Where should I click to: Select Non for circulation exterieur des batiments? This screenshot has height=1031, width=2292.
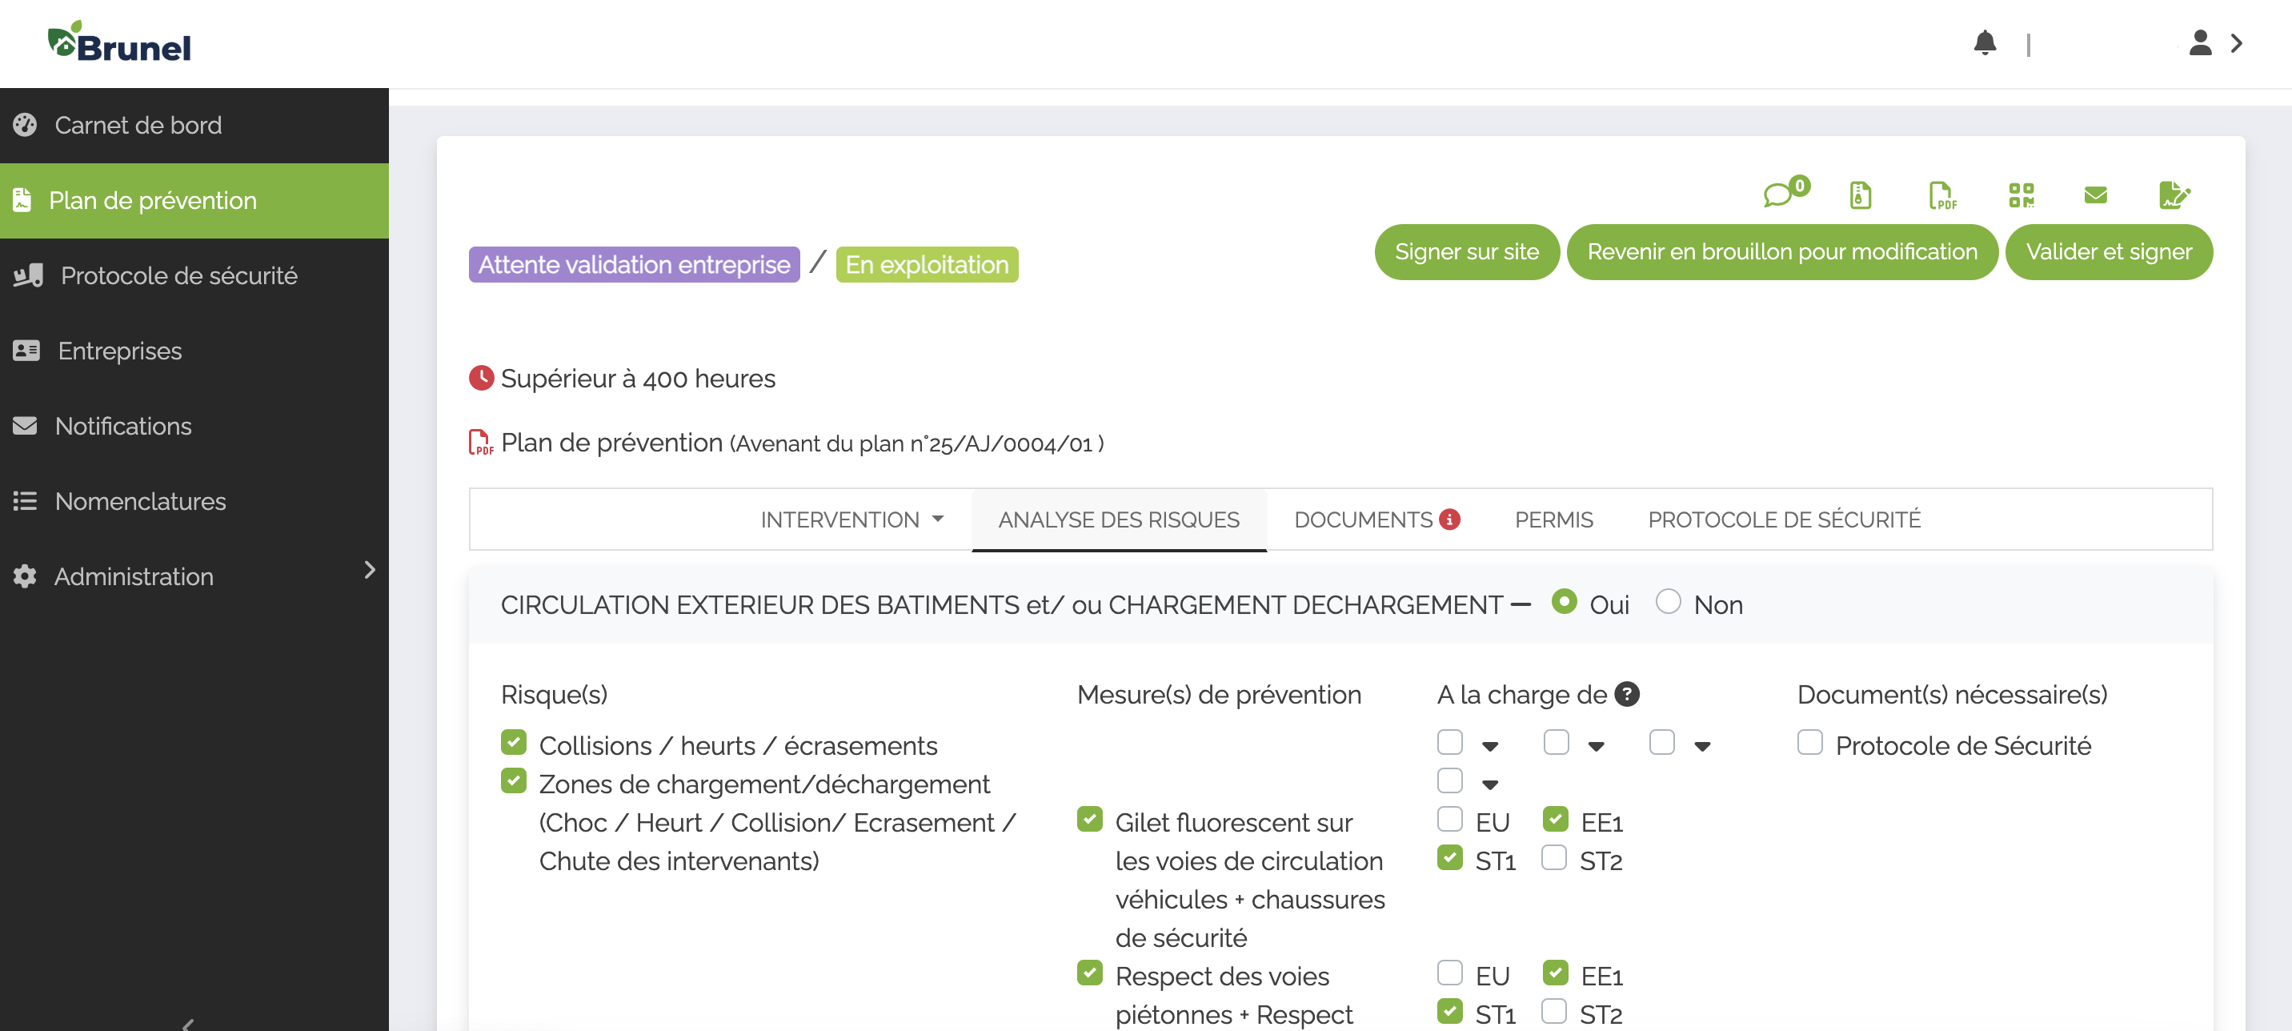pos(1669,602)
